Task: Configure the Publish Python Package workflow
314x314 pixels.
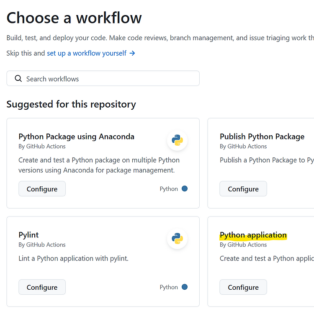Action: tap(243, 189)
